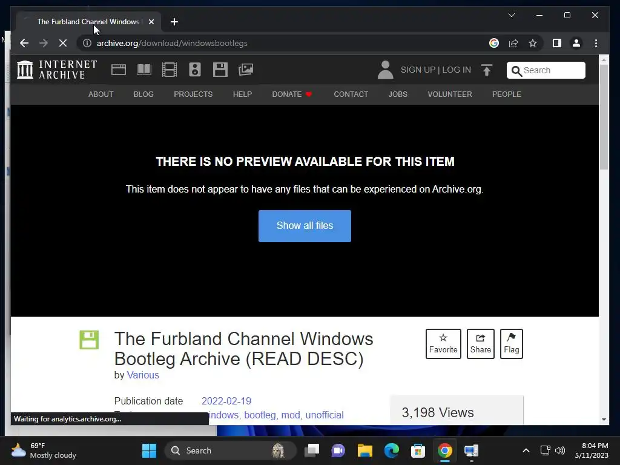Open the Chrome profile icon

[x=576, y=43]
